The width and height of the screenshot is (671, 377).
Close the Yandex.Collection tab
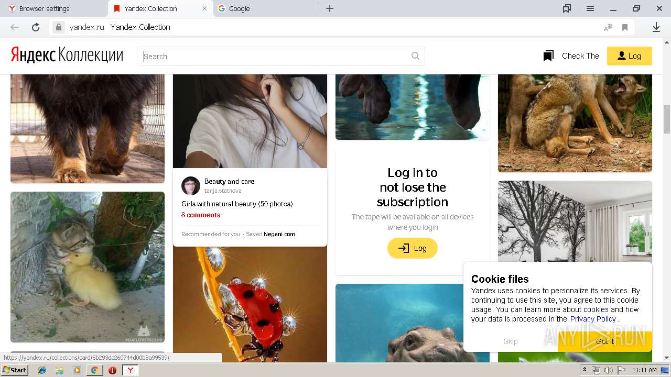204,8
